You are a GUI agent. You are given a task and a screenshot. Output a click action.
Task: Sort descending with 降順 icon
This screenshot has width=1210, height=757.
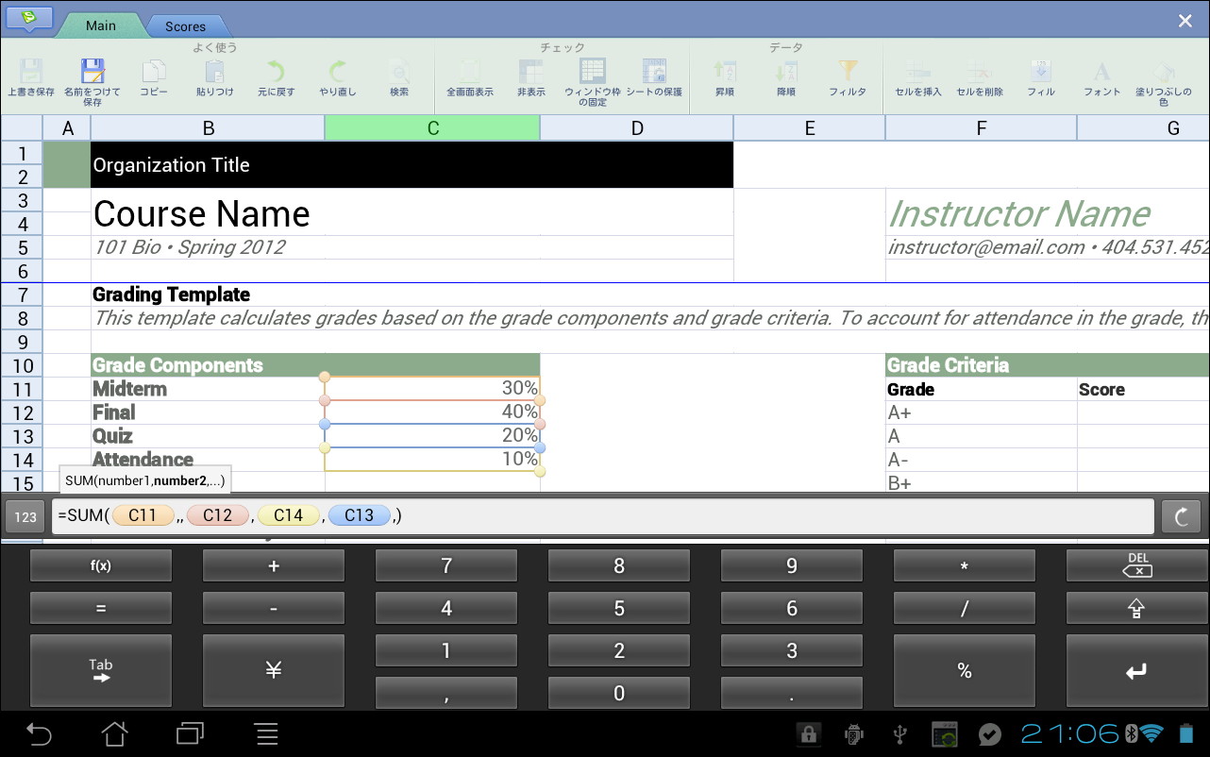pyautogui.click(x=786, y=72)
